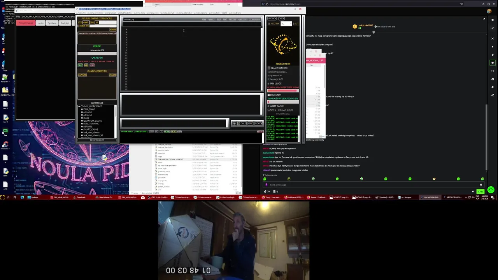Click CLEAR in the Python shell bar
Viewport: 498px width, 280px height.
click(179, 132)
